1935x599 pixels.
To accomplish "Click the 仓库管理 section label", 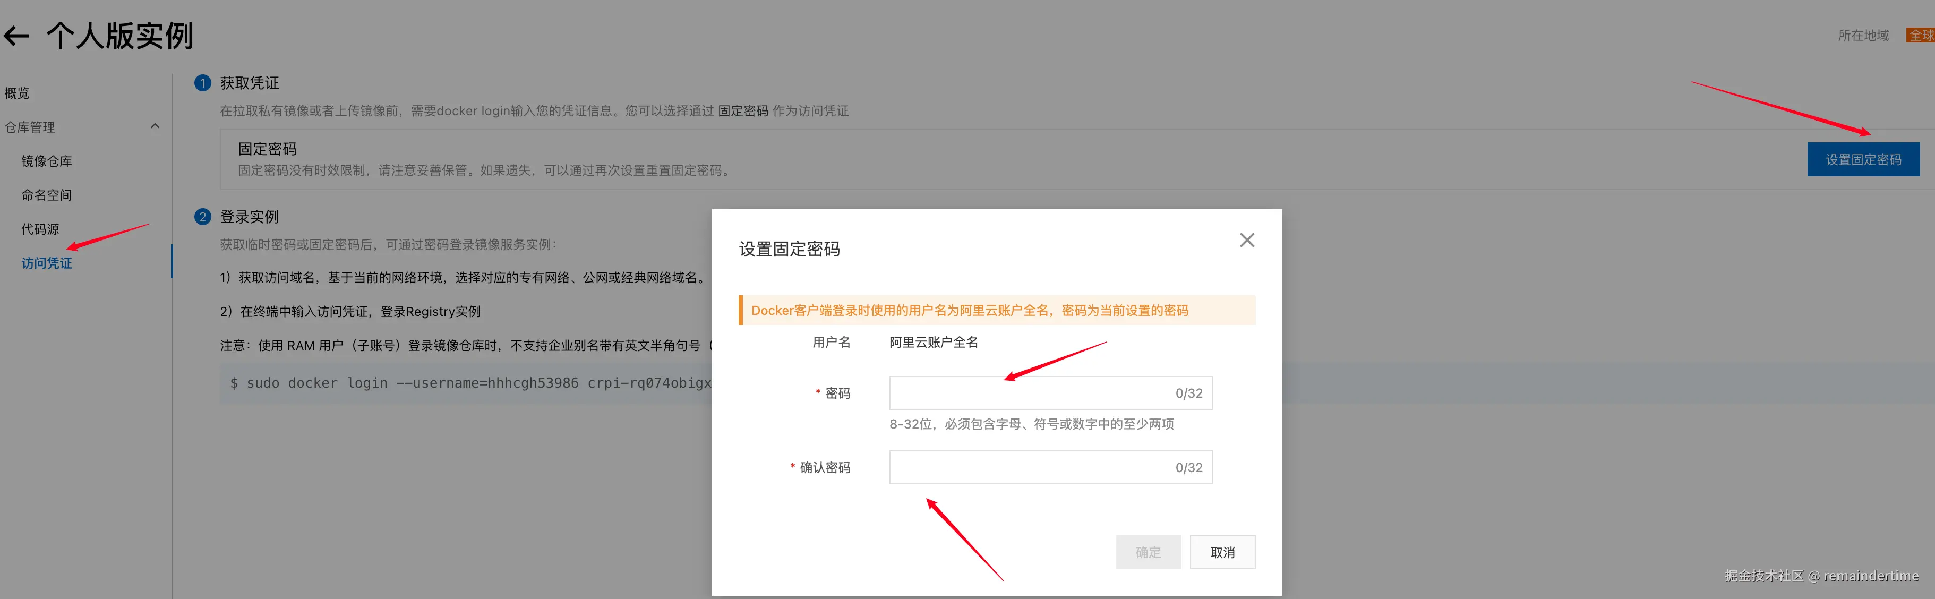I will point(30,127).
